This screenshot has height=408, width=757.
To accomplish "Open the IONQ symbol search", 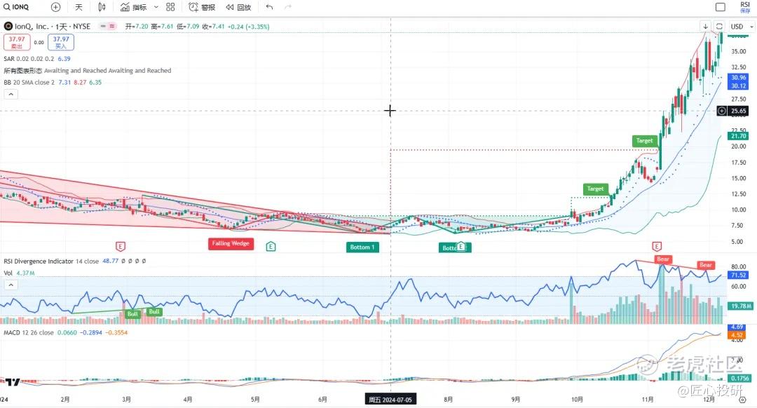I will (16, 7).
